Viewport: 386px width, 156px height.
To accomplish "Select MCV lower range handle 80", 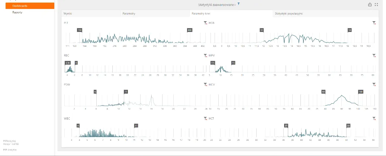I will tap(324, 92).
